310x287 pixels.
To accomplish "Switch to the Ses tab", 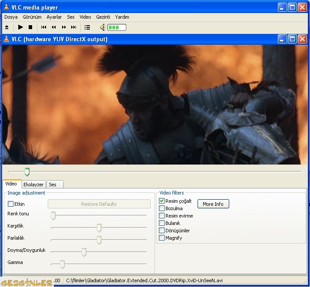I will coord(55,185).
